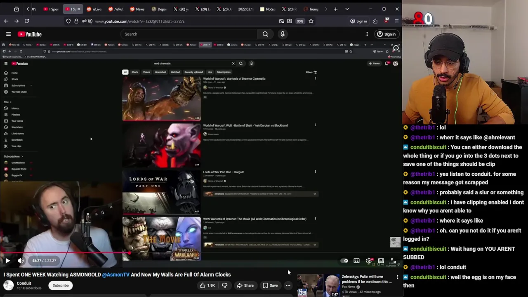Enter full screen mode
This screenshot has height=297, width=528.
coord(393,261)
